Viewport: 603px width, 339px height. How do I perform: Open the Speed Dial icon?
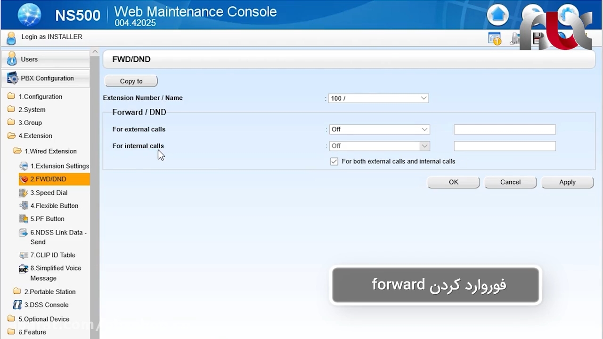(x=24, y=193)
